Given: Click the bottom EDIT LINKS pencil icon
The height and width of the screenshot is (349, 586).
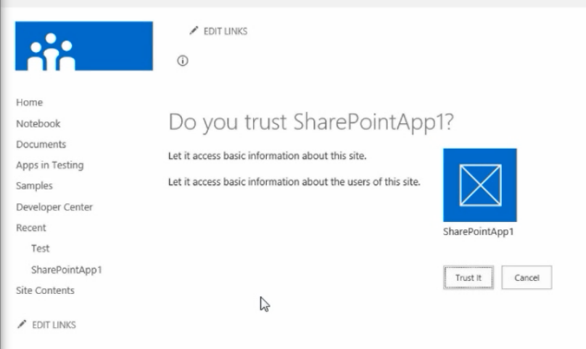Looking at the screenshot, I should pyautogui.click(x=22, y=324).
